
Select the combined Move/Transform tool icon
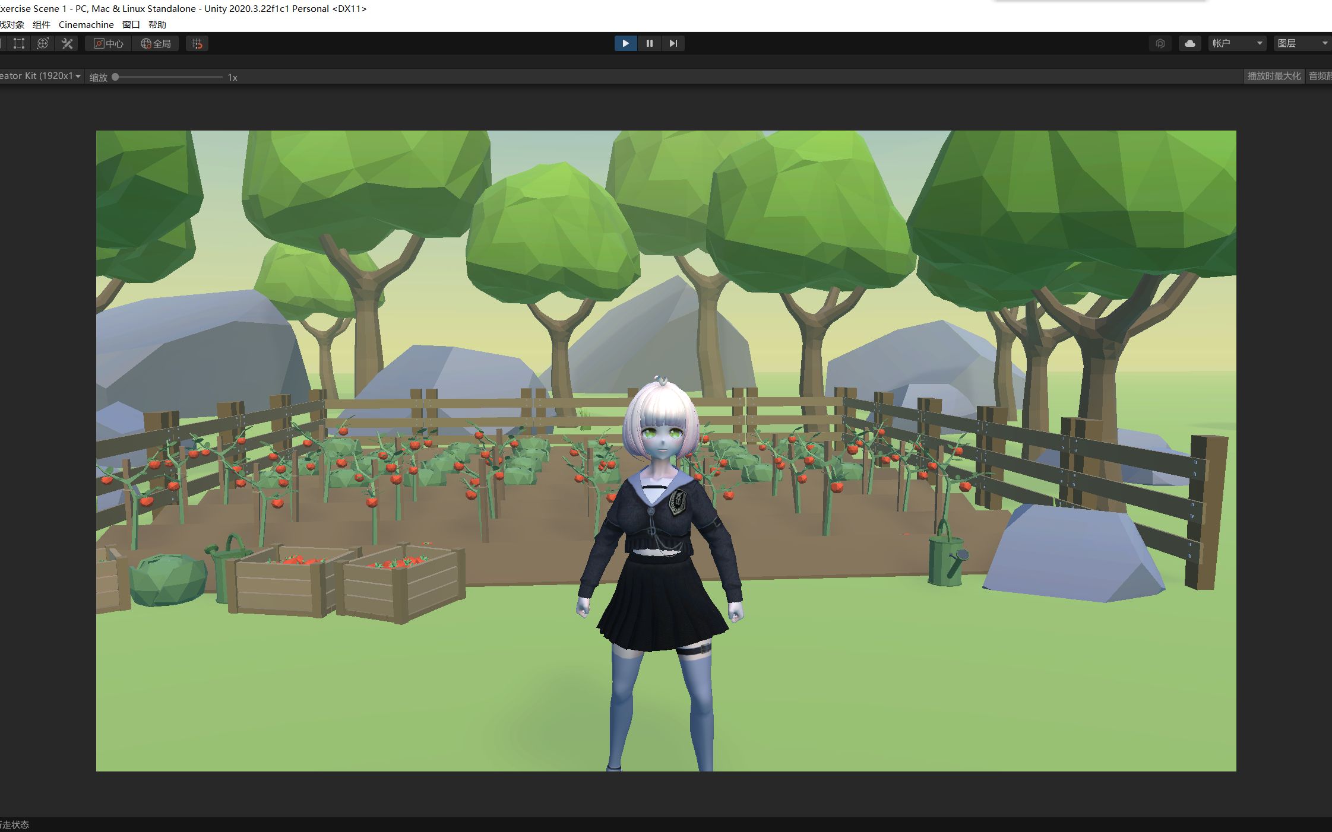(42, 43)
